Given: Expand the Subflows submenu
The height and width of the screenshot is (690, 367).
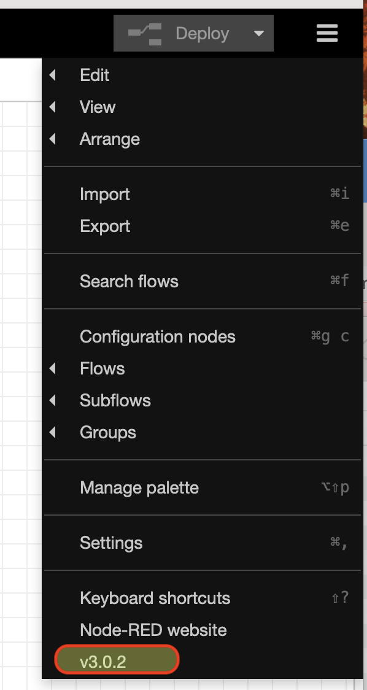Looking at the screenshot, I should [202, 400].
